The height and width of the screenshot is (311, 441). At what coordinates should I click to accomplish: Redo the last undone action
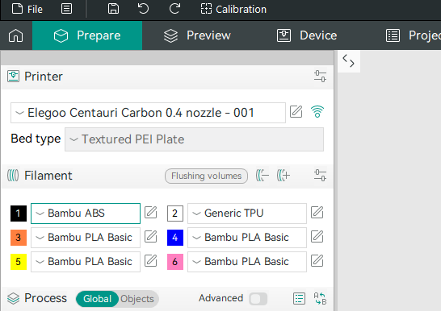[174, 9]
